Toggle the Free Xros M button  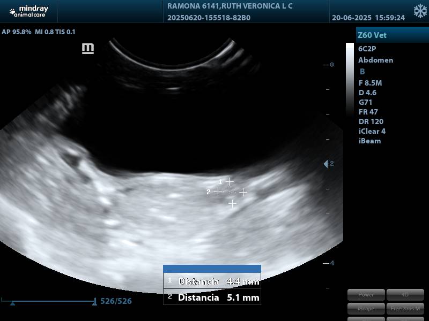[x=405, y=308]
